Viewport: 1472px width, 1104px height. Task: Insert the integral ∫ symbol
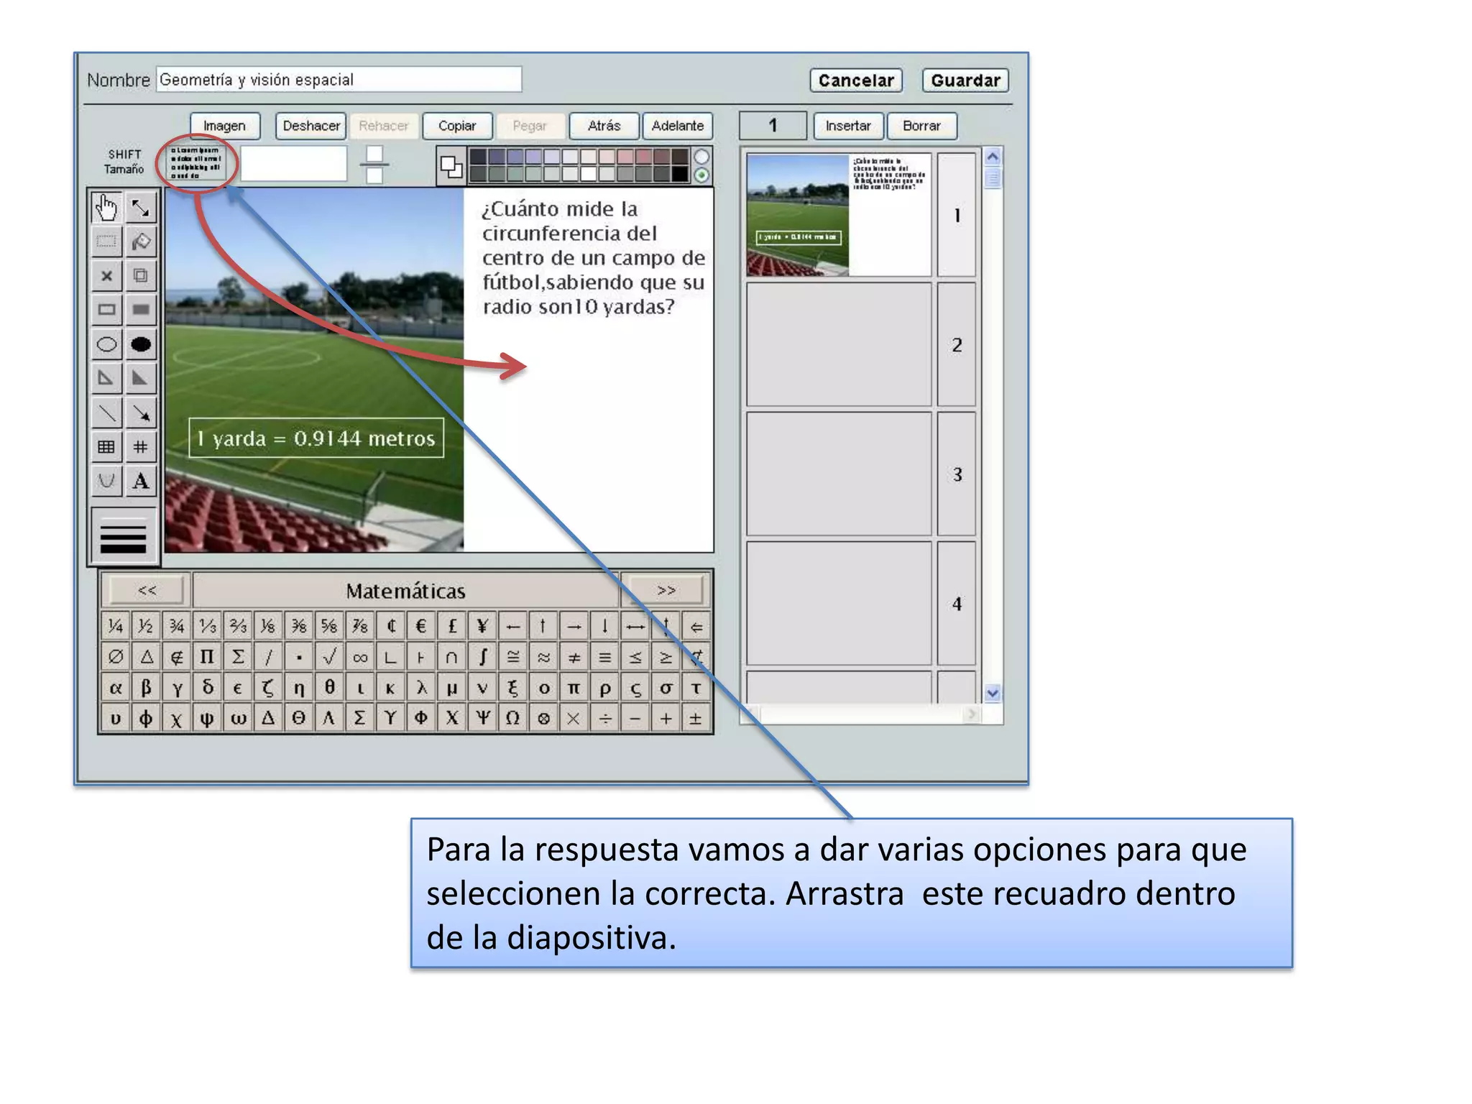coord(482,657)
